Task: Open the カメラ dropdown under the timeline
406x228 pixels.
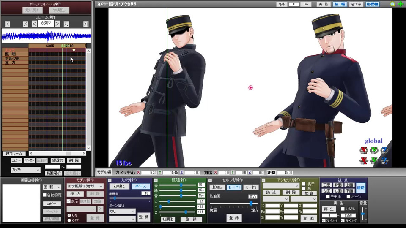Action: click(25, 170)
